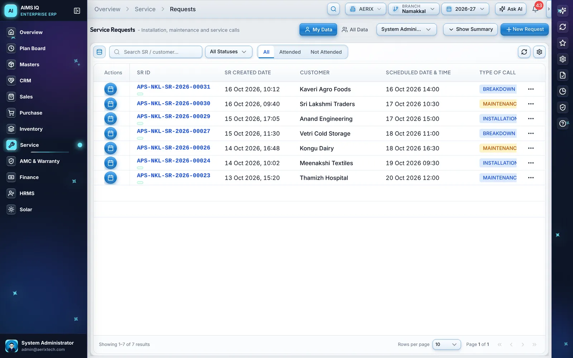Change rows per page dropdown
This screenshot has width=573, height=358.
coord(446,344)
